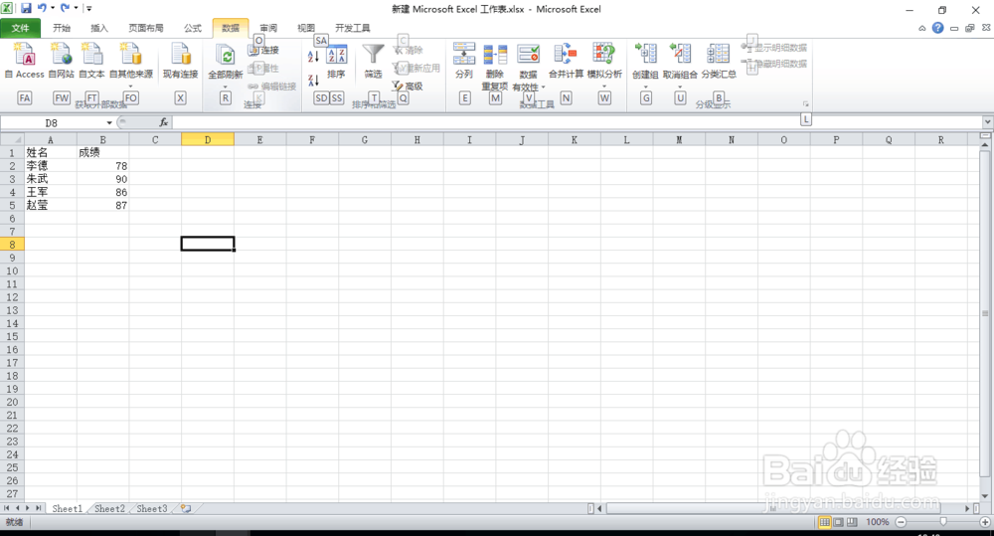Switch to Page Layout view in status bar
The height and width of the screenshot is (536, 994).
(838, 522)
